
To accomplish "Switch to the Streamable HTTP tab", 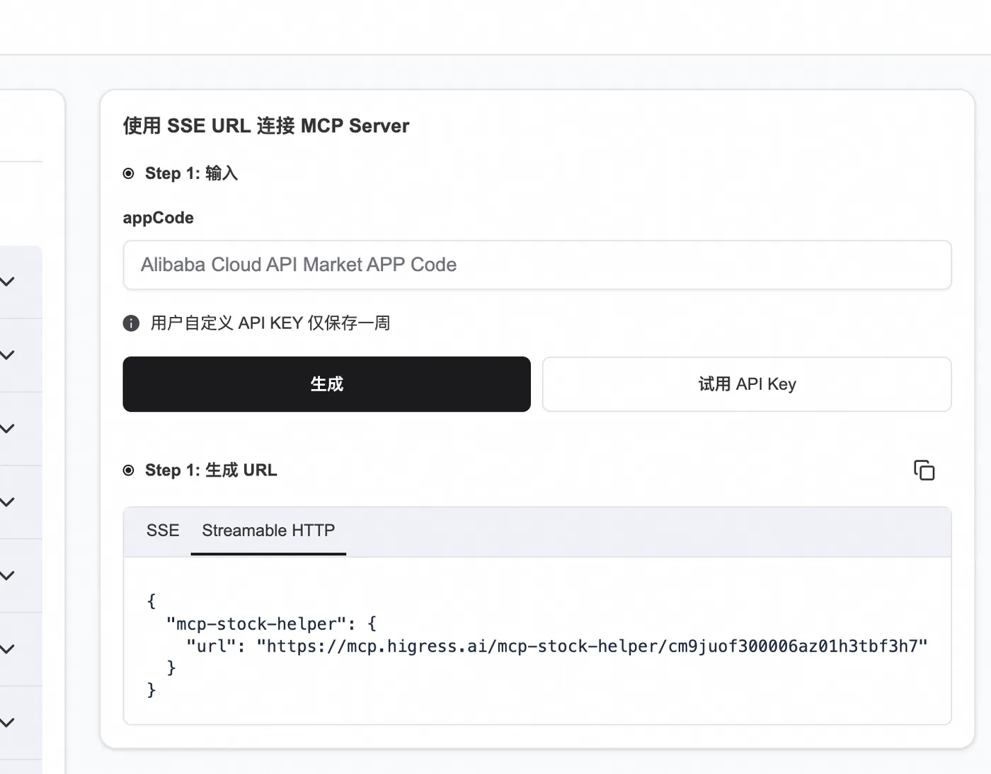I will (268, 531).
